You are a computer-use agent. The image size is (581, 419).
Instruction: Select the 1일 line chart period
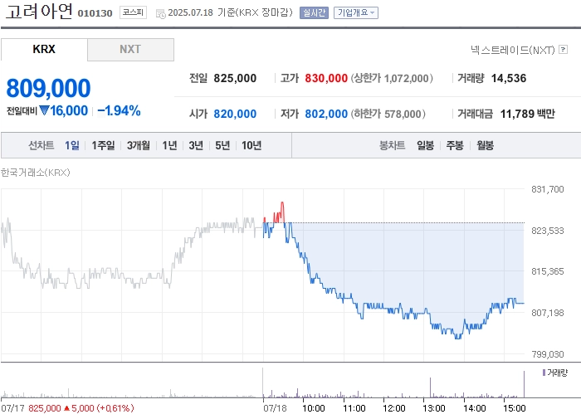point(72,145)
